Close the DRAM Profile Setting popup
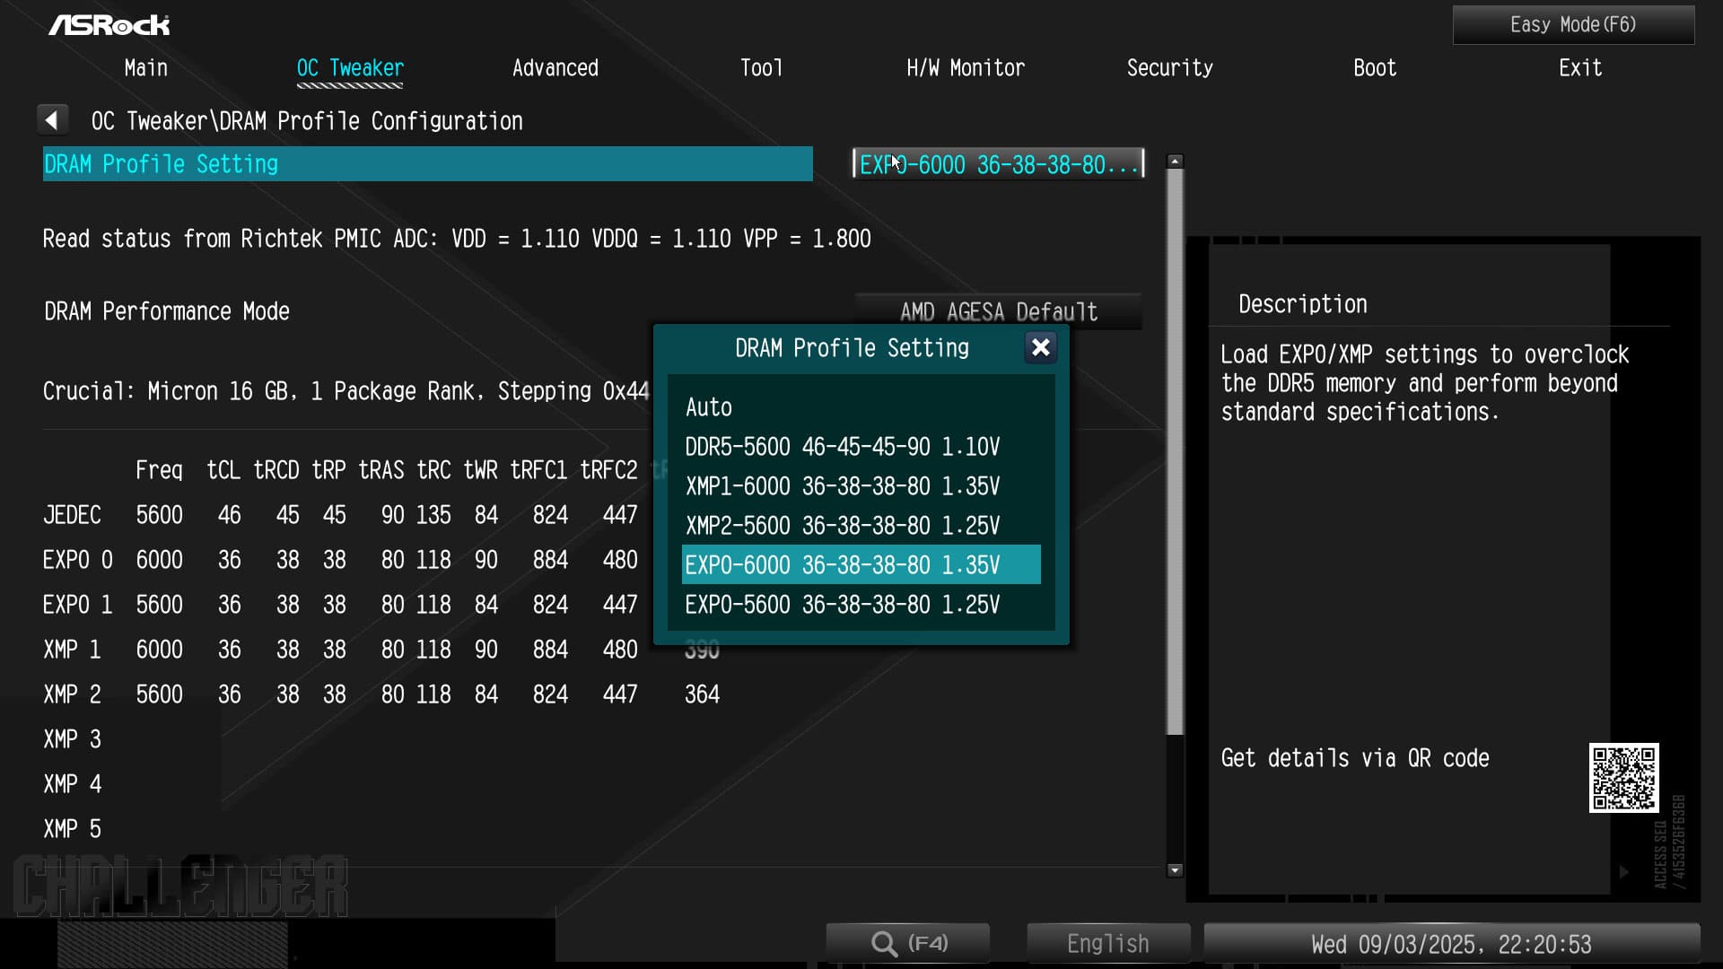1723x969 pixels. [1040, 347]
